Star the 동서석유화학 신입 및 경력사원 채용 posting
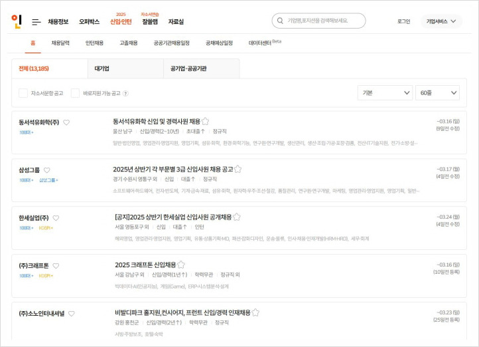Image resolution: width=479 pixels, height=347 pixels. pyautogui.click(x=205, y=122)
